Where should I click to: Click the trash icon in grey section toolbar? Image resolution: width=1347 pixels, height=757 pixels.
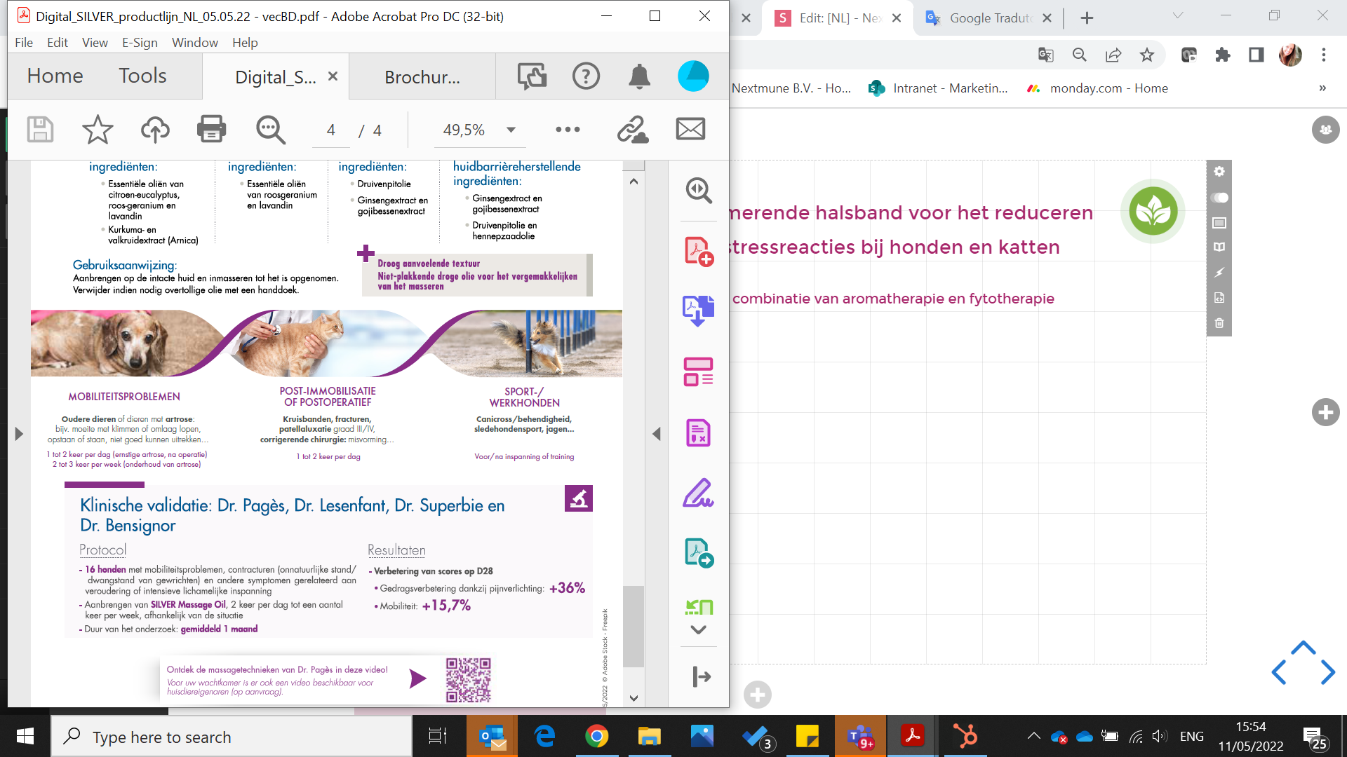point(1219,323)
